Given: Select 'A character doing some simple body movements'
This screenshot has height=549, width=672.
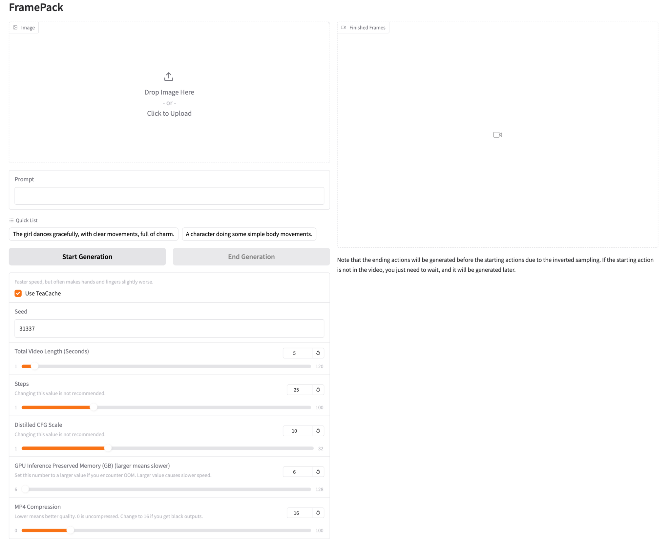Looking at the screenshot, I should coord(249,234).
